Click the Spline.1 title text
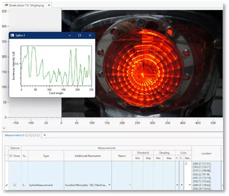 (20, 35)
